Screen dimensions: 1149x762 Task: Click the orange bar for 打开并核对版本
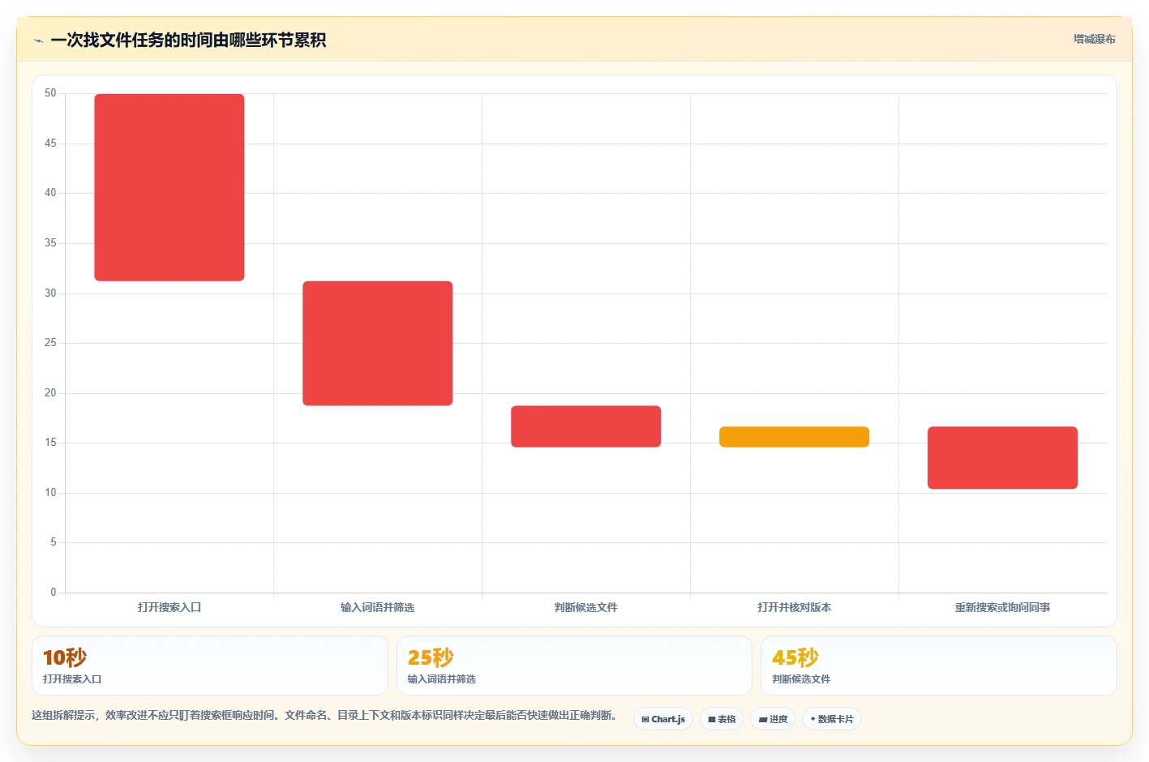pyautogui.click(x=794, y=437)
